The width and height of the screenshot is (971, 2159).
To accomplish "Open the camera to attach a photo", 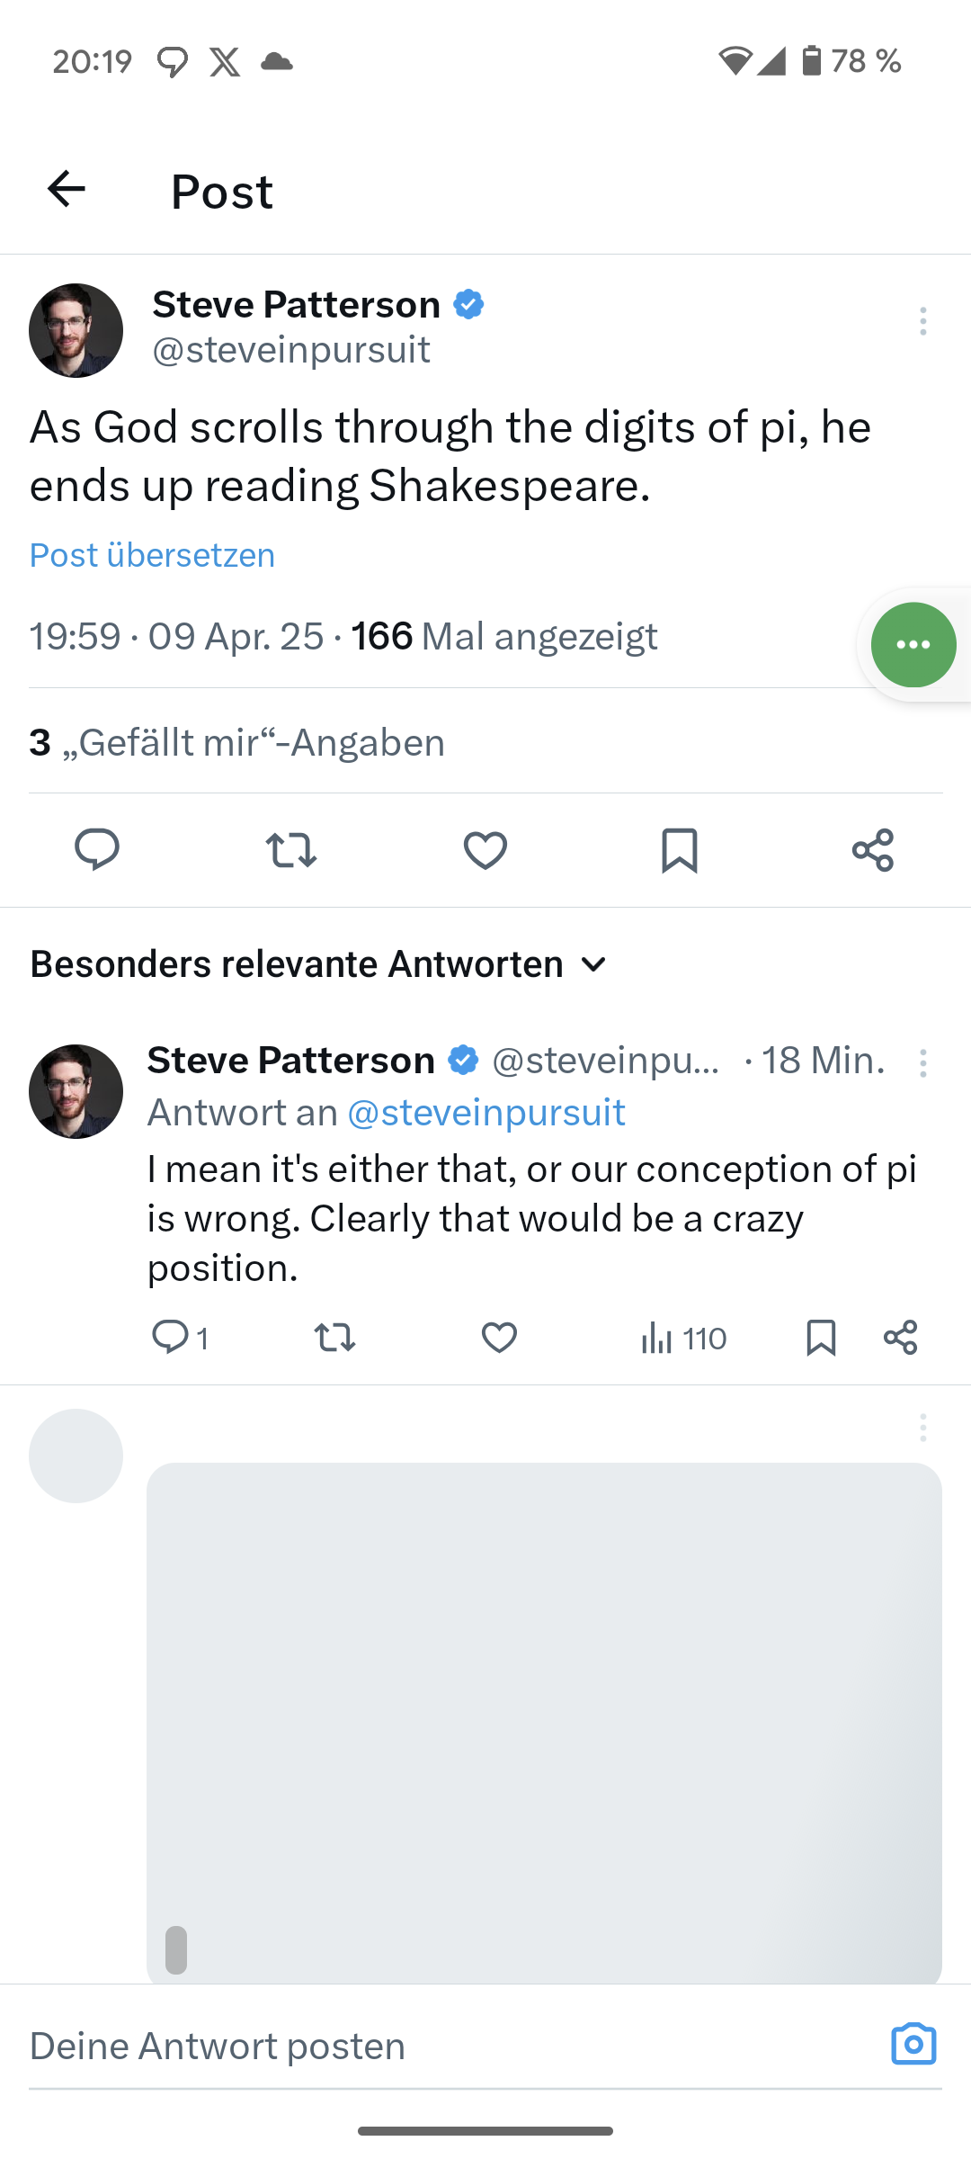I will [913, 2044].
